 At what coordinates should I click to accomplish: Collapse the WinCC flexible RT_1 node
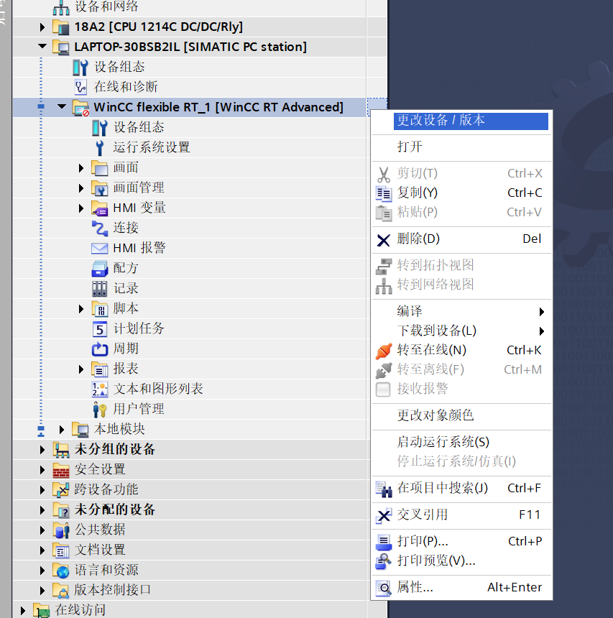(62, 106)
